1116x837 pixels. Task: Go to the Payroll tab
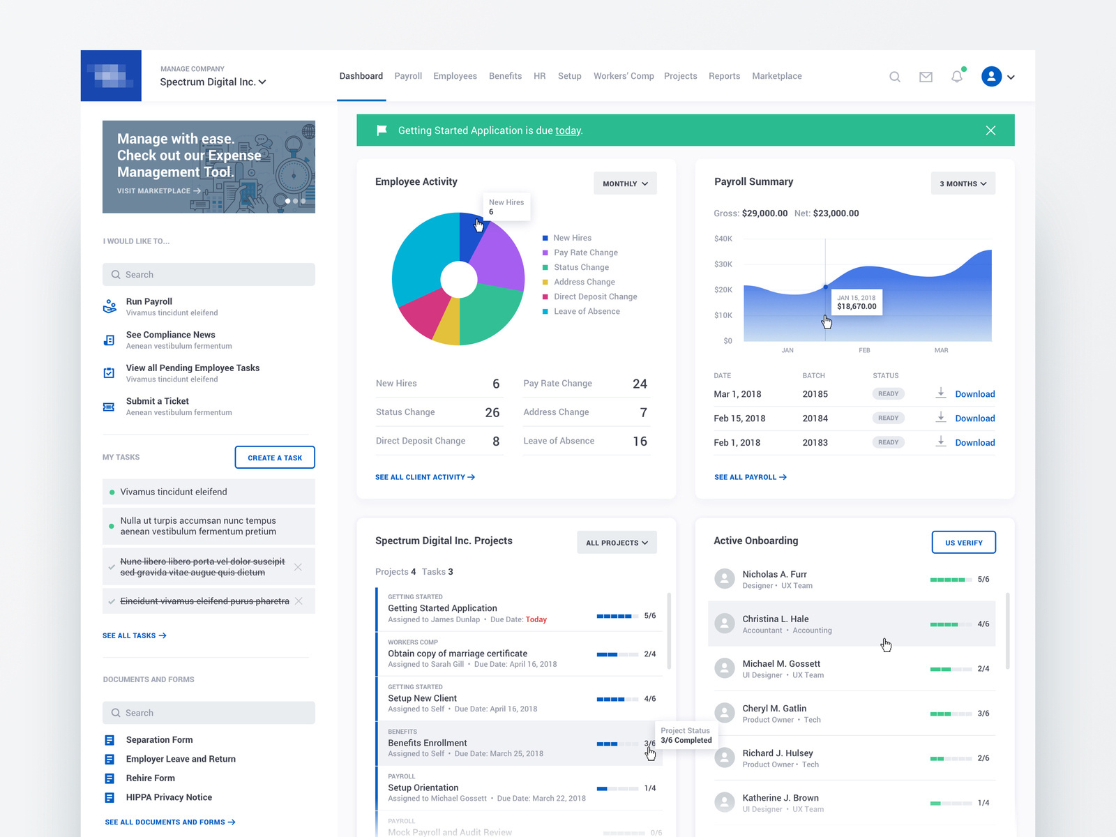click(408, 76)
